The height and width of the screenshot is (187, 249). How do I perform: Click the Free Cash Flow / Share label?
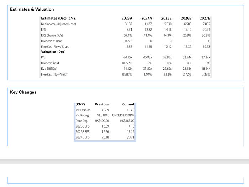[x=55, y=47]
